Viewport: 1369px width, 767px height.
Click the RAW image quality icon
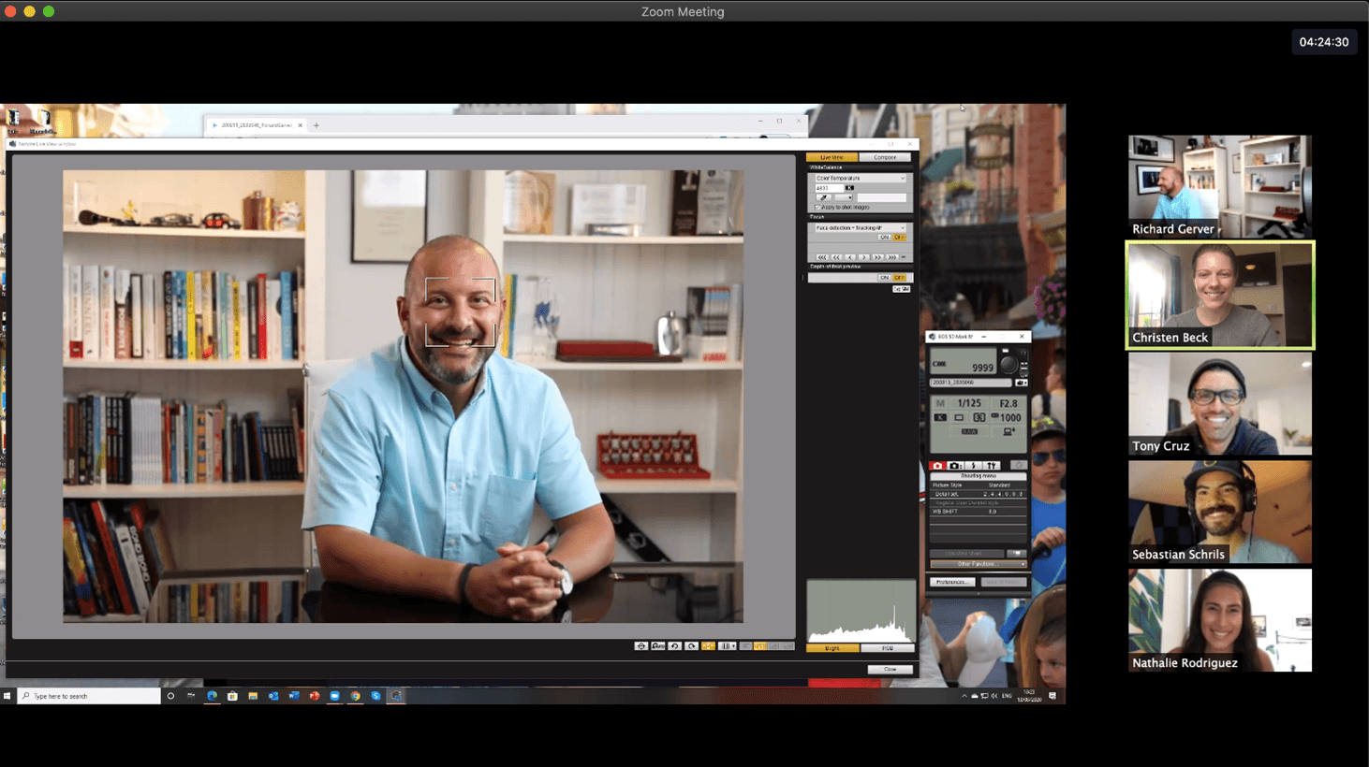coord(969,431)
